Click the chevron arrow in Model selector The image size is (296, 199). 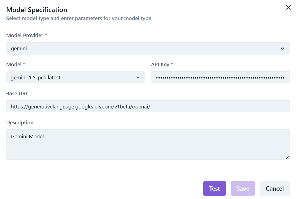(138, 77)
